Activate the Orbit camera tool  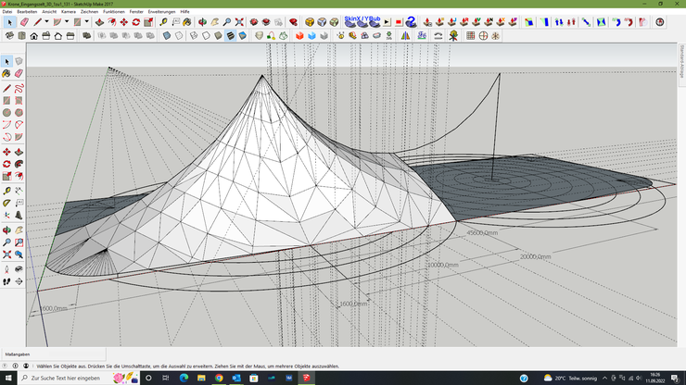click(x=201, y=21)
